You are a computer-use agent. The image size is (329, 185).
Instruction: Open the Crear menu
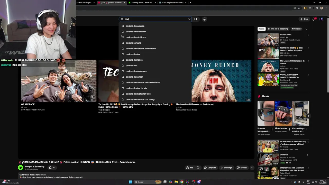(x=304, y=19)
